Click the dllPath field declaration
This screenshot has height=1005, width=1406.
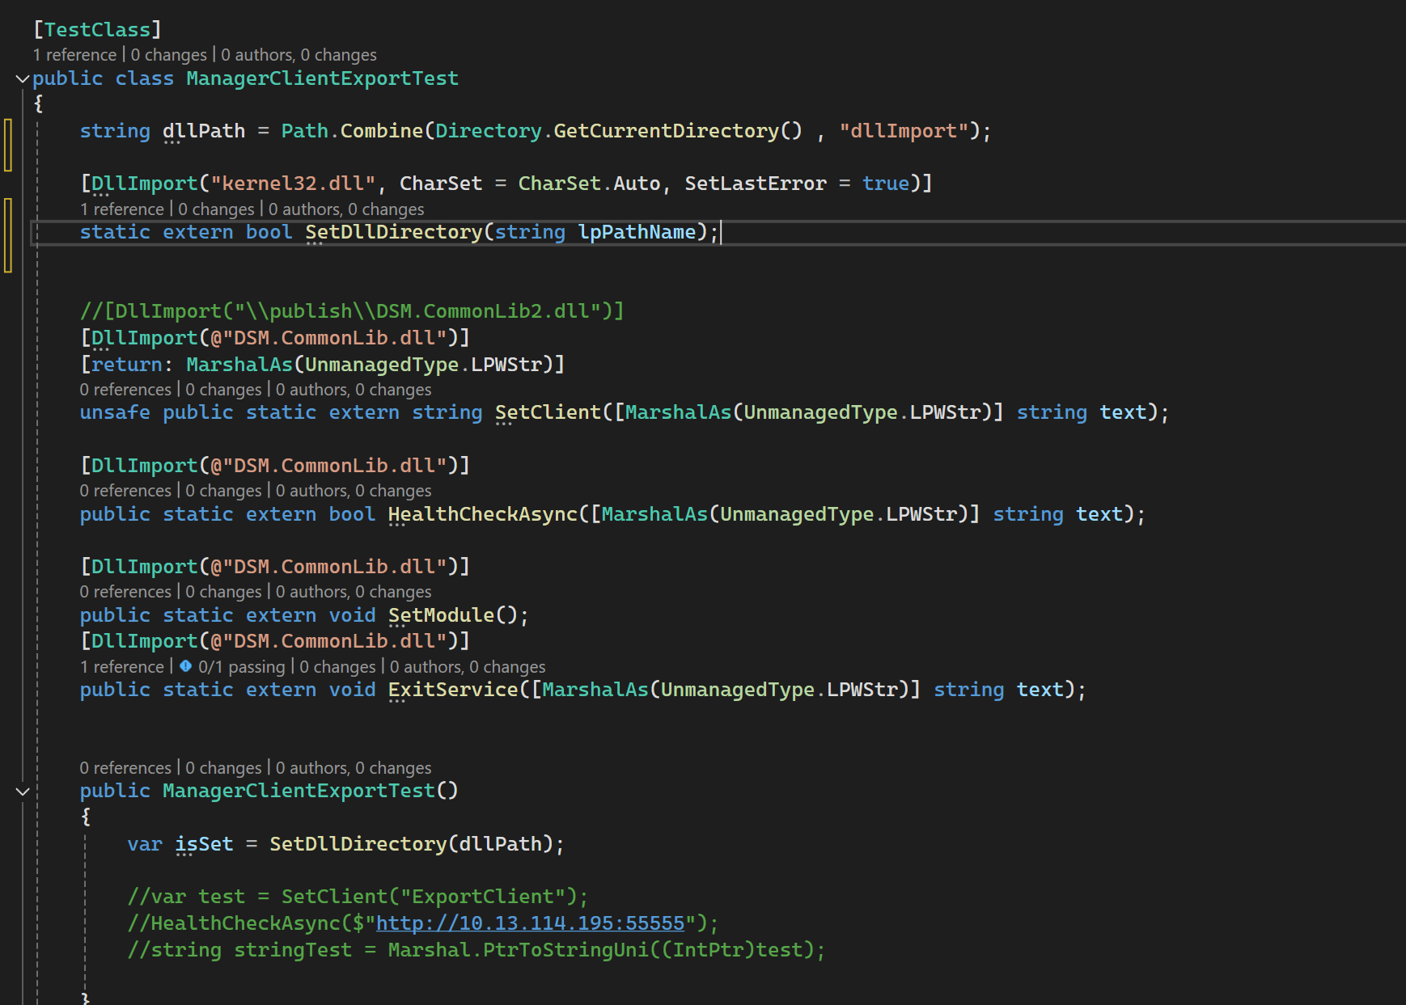(x=204, y=131)
